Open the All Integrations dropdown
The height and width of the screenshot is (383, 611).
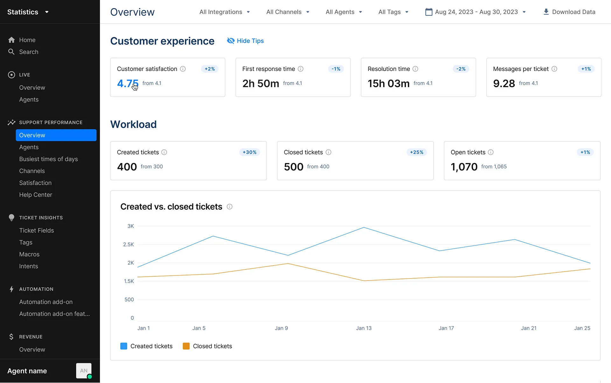tap(224, 12)
